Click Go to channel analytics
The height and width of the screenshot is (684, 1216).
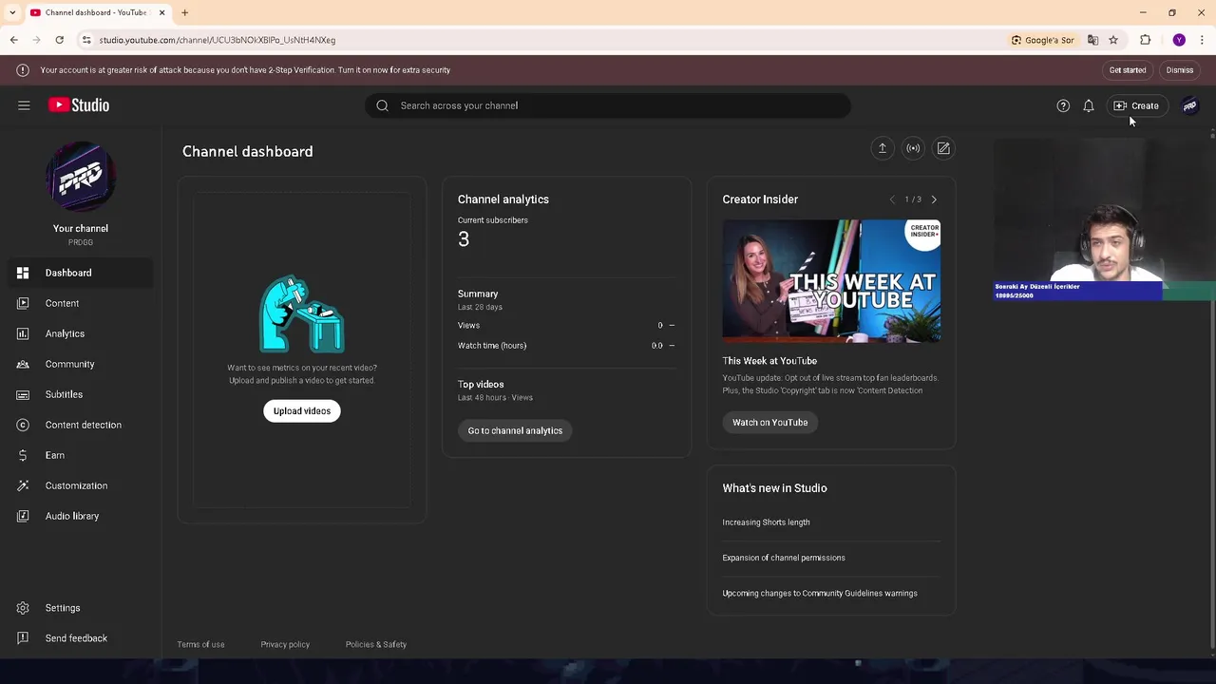[515, 430]
